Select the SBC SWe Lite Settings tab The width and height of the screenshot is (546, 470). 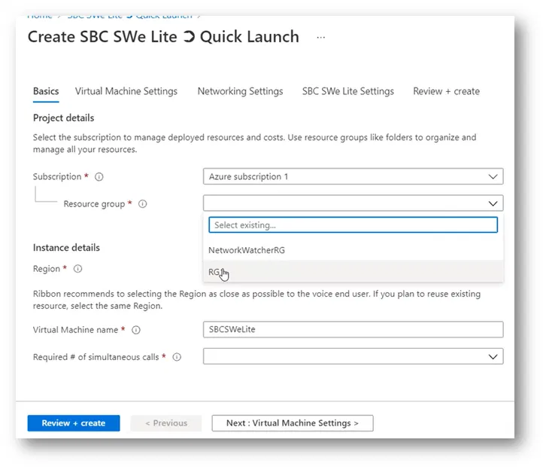pos(347,91)
